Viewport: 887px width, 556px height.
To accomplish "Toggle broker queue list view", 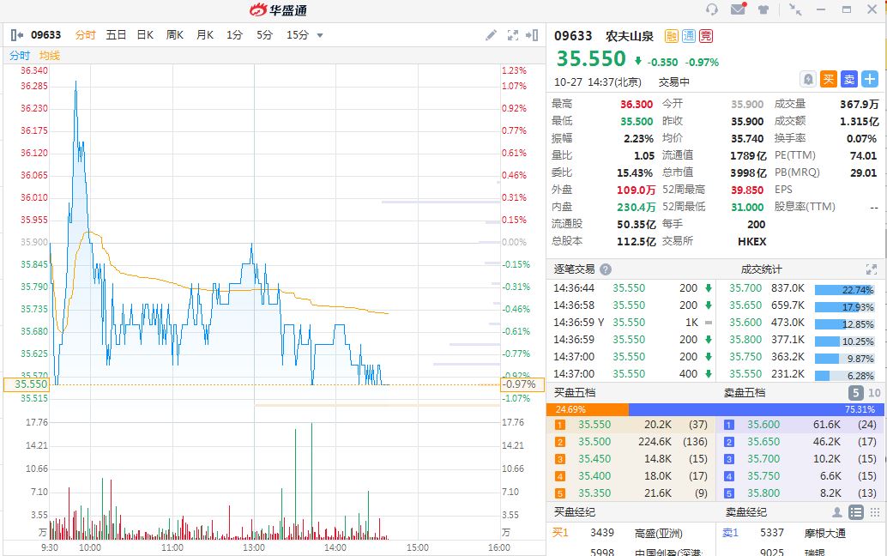I will 855,512.
